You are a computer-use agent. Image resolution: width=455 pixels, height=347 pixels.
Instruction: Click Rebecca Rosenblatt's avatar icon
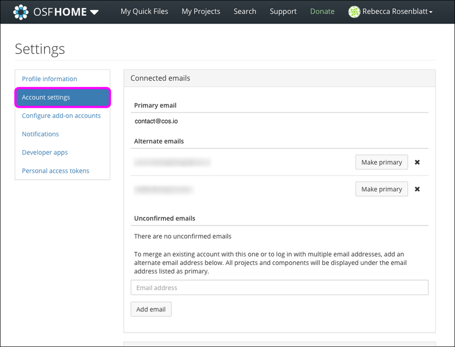(x=354, y=12)
